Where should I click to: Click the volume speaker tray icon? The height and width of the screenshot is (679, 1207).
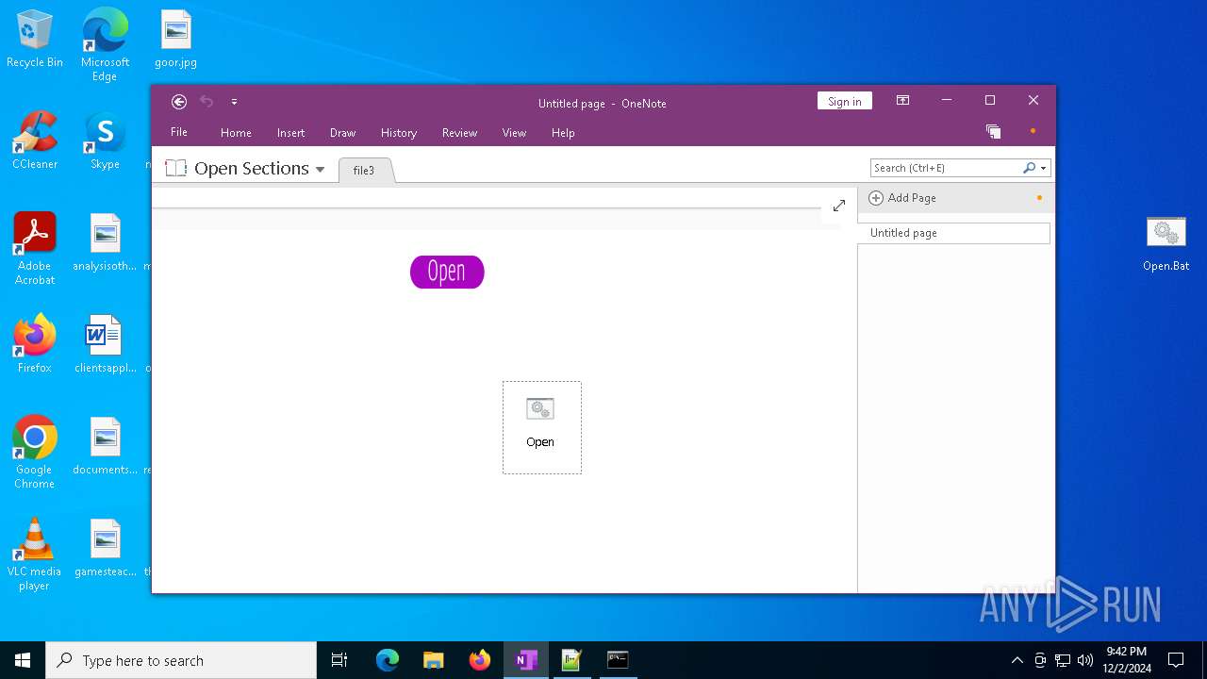pyautogui.click(x=1085, y=660)
